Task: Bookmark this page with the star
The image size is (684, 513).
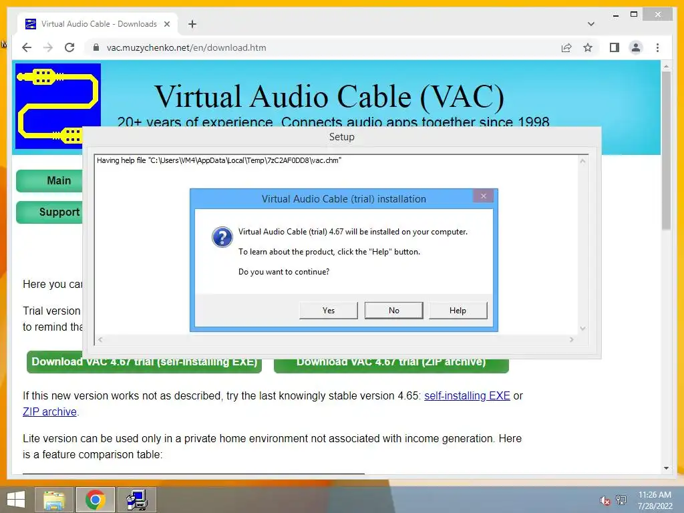Action: pyautogui.click(x=588, y=47)
